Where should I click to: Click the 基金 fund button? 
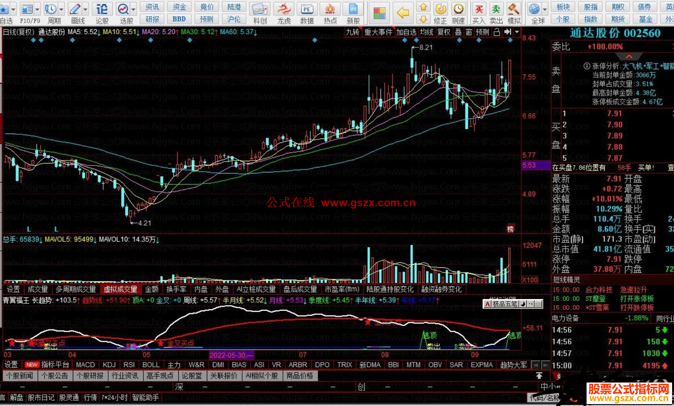645,19
